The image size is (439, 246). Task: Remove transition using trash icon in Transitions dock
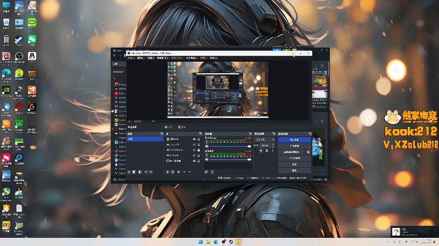click(x=267, y=151)
